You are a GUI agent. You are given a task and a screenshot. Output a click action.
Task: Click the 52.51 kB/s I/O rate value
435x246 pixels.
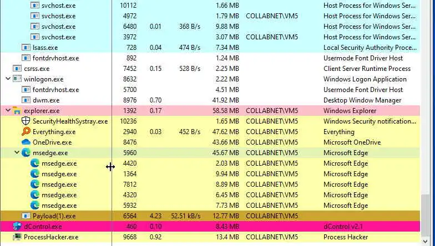pos(185,216)
